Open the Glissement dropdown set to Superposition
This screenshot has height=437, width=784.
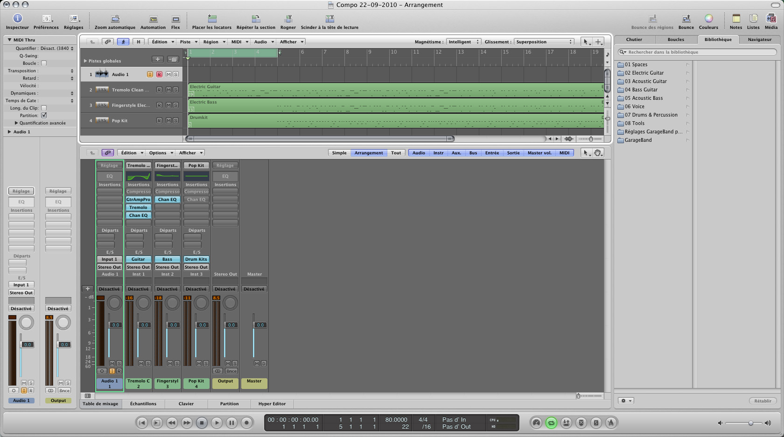click(x=544, y=42)
